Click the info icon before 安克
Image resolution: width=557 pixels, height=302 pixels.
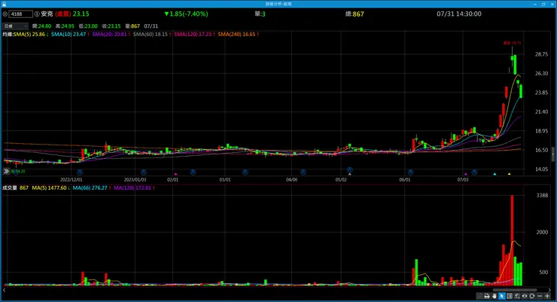coord(37,14)
